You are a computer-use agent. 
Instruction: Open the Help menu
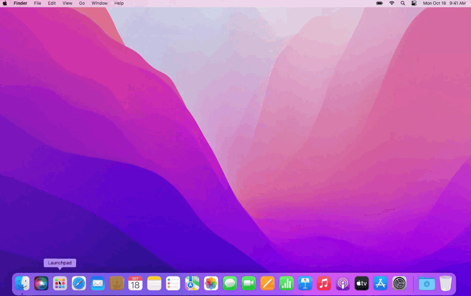point(119,3)
